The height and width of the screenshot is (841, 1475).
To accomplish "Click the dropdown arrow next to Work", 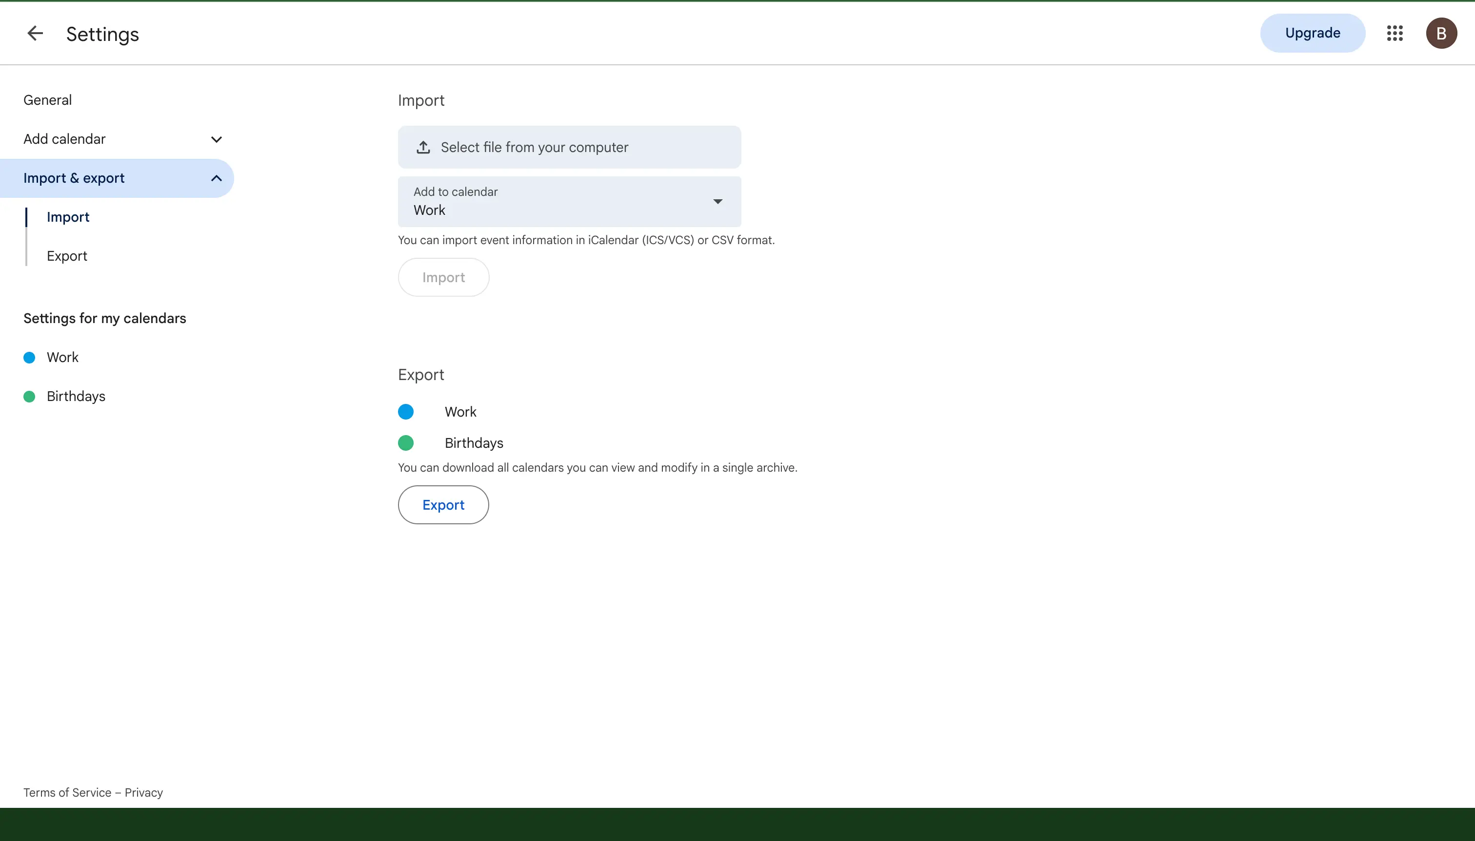I will [x=718, y=202].
